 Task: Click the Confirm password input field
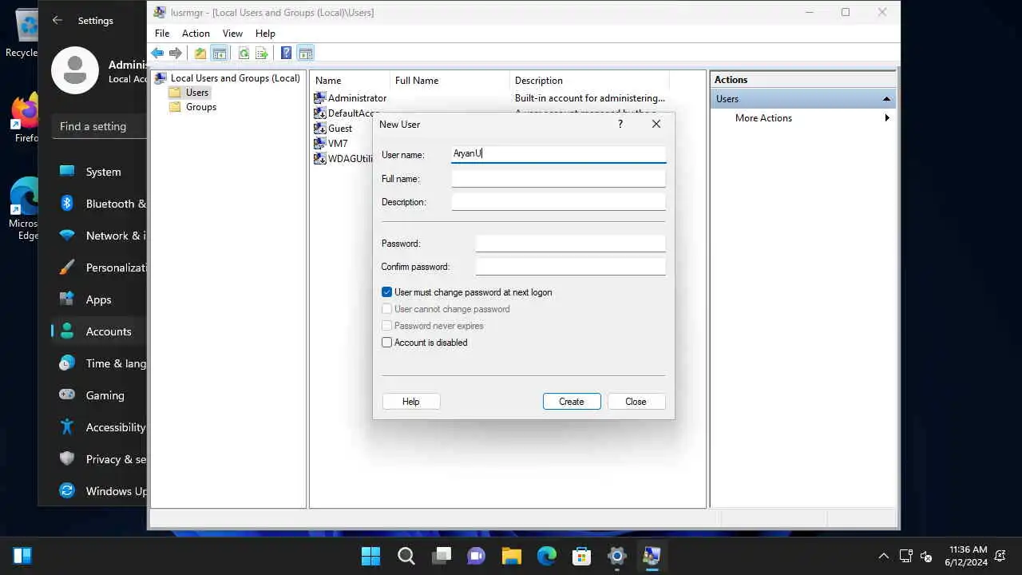point(571,267)
